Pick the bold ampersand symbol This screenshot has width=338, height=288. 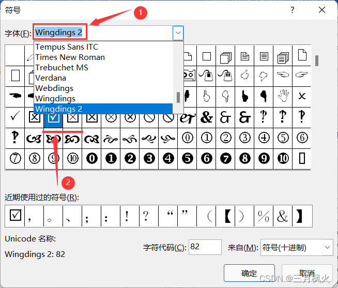pos(206,117)
